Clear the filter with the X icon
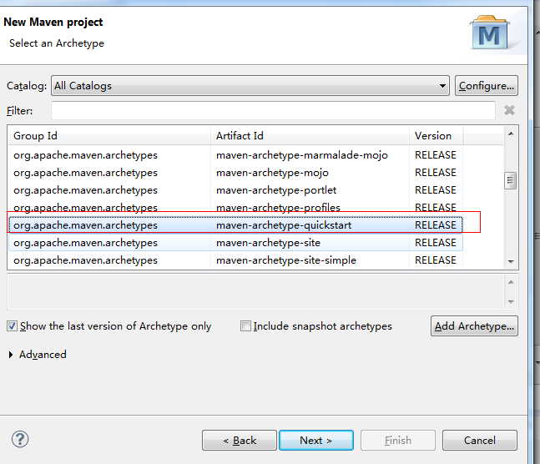The width and height of the screenshot is (540, 464). click(509, 110)
